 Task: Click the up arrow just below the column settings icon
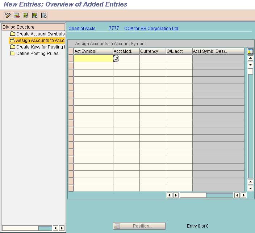click(250, 58)
